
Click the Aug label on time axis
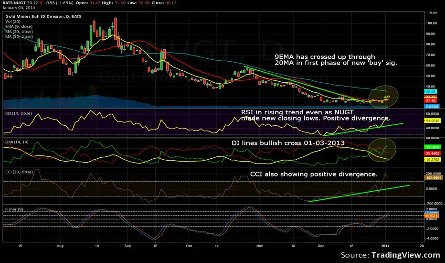[60, 246]
